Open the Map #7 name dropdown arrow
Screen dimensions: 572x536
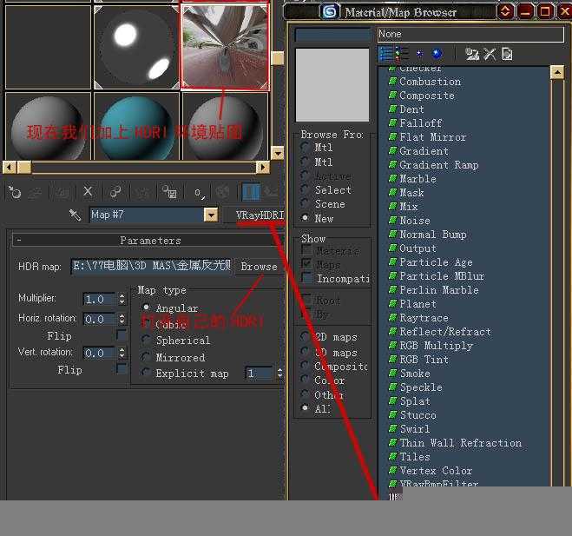point(211,215)
